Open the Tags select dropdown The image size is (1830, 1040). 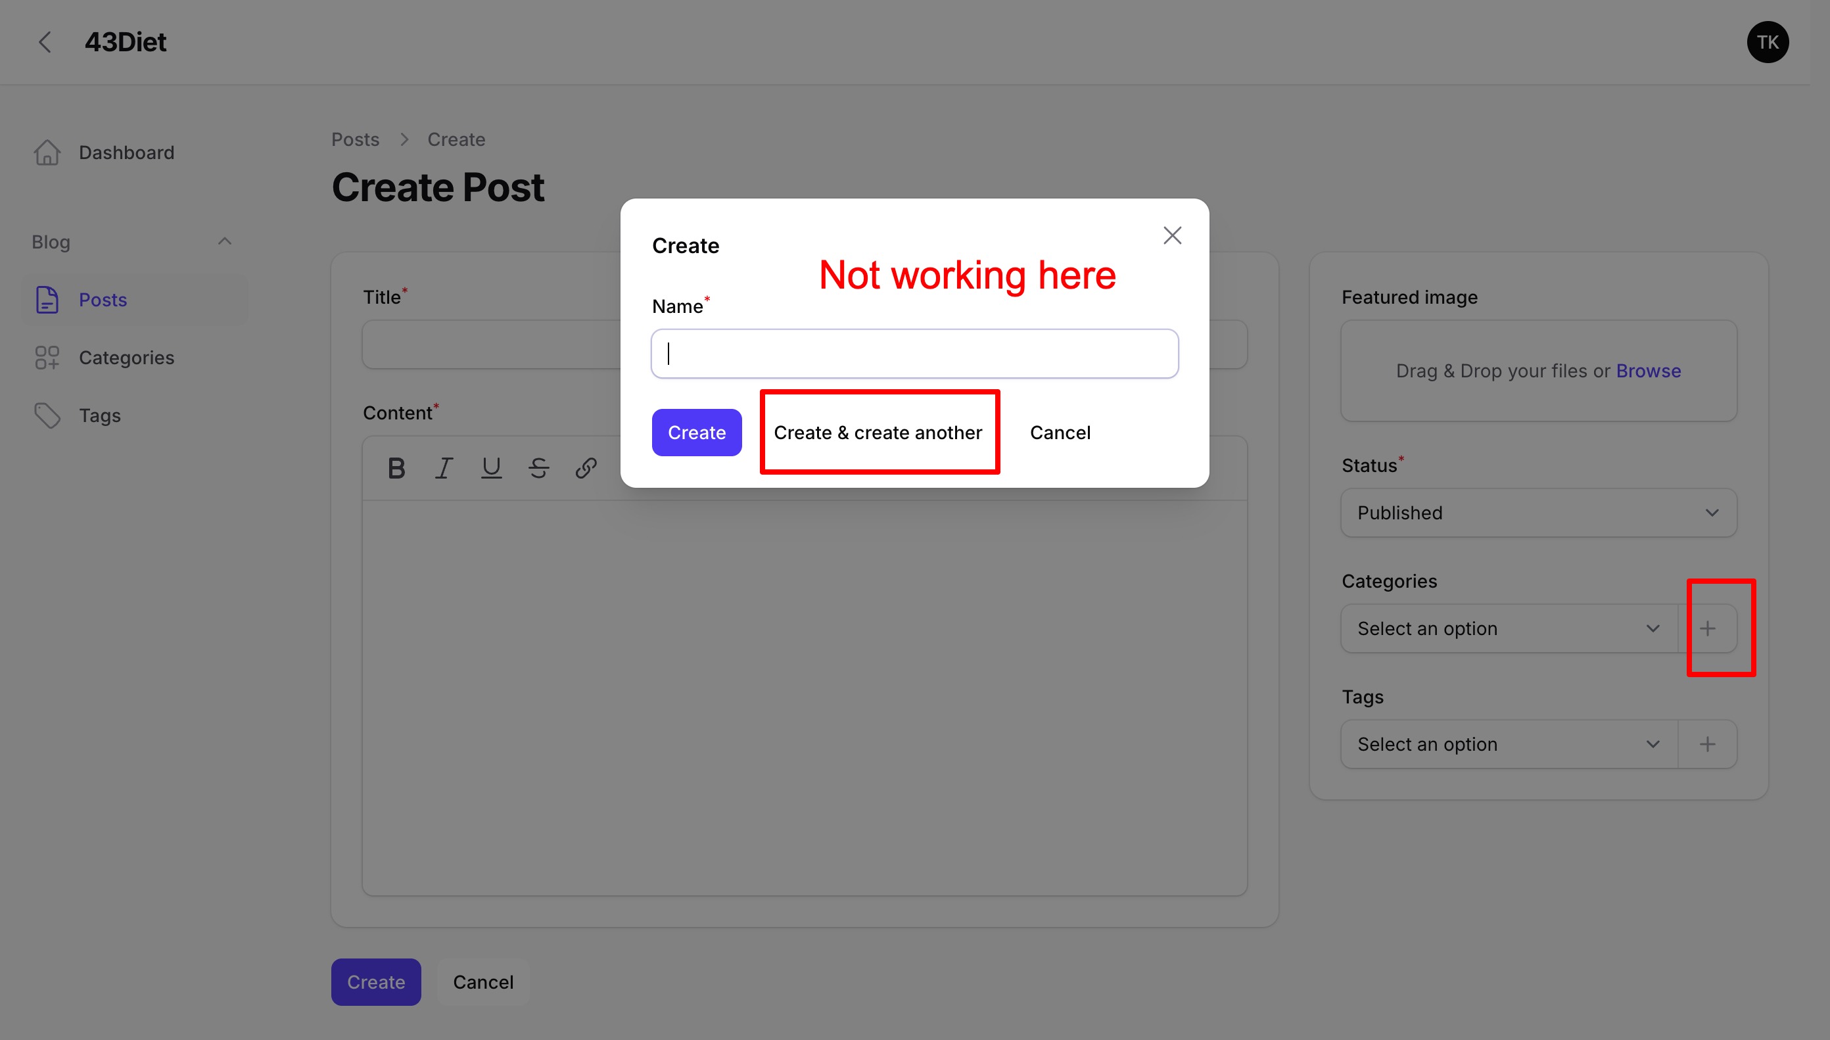[x=1508, y=744]
